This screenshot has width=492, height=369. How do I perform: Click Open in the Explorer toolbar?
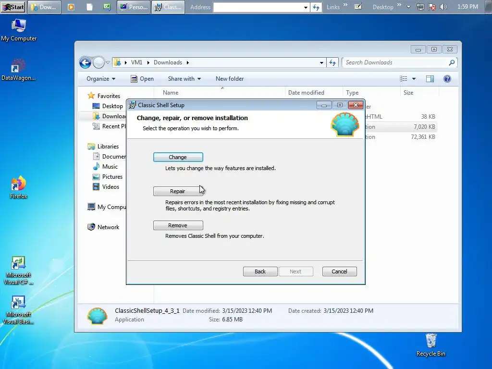click(x=142, y=79)
